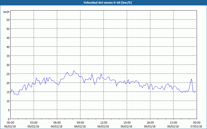Screen dimensions: 207x129
Task: Click the wind speed peak near 08:00
Action: point(74,71)
